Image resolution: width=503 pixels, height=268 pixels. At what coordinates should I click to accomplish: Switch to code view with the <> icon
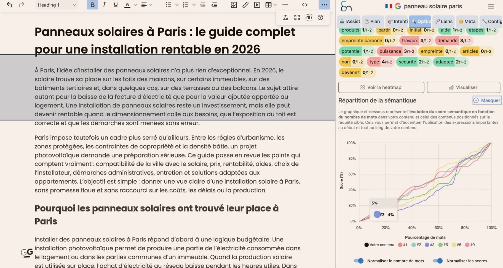click(305, 5)
